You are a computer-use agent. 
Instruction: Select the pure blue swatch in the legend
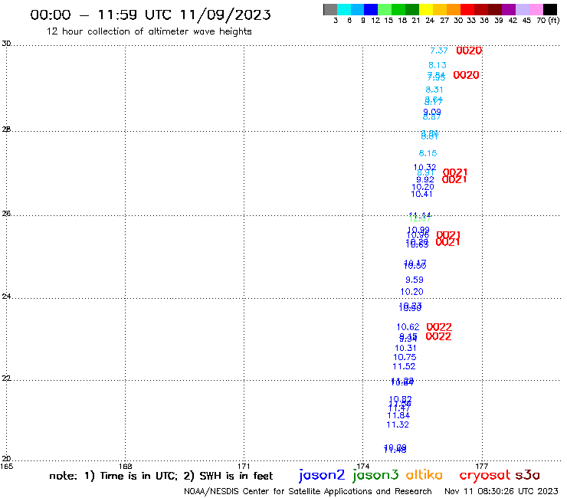371,9
